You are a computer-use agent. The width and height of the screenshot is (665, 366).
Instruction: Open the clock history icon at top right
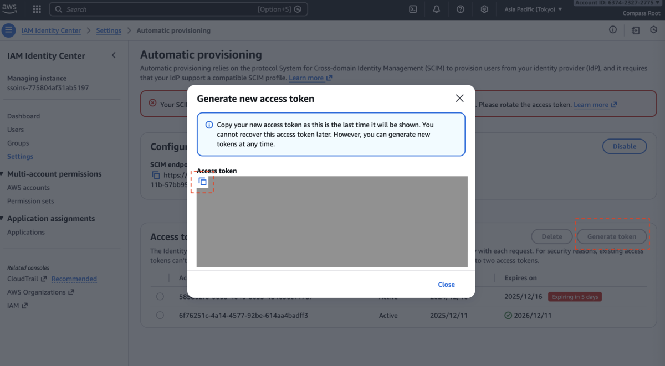654,30
